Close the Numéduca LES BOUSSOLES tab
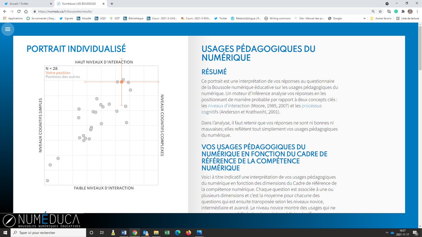The image size is (422, 237). (x=104, y=4)
